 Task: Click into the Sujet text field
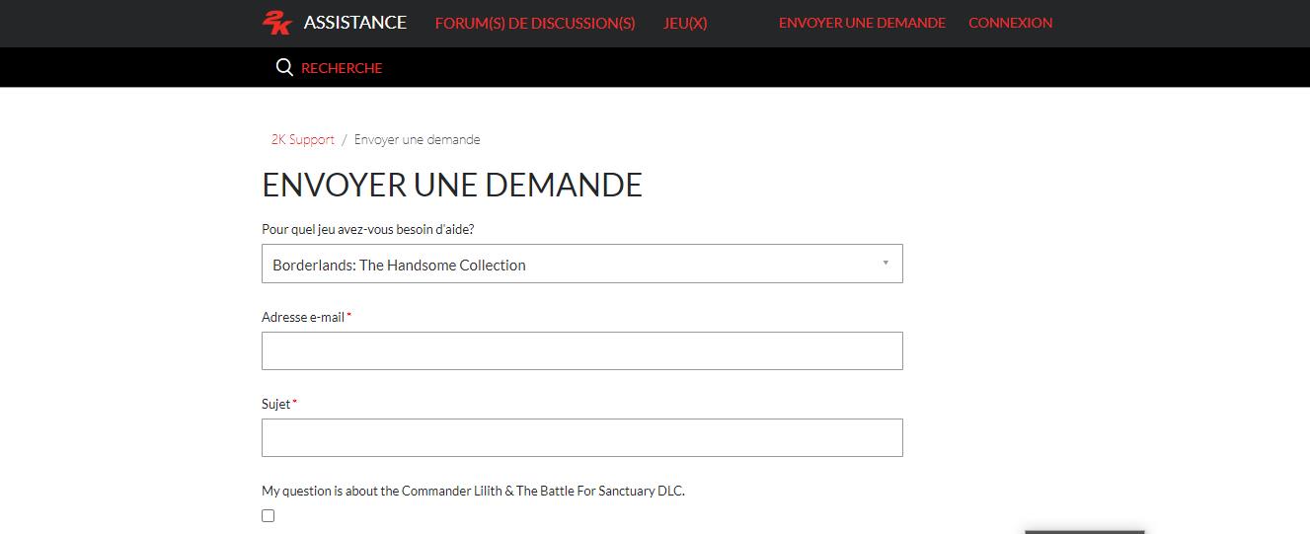[581, 438]
